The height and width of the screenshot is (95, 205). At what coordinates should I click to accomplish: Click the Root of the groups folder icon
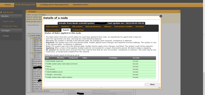pos(30,36)
